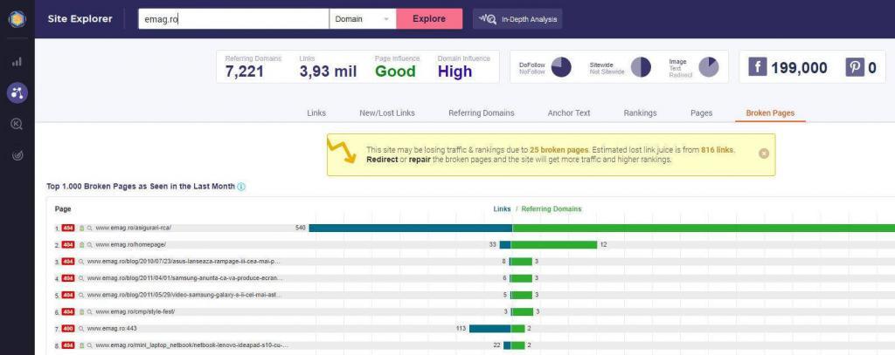
Task: Click the Page Influence Good stat
Action: [397, 66]
